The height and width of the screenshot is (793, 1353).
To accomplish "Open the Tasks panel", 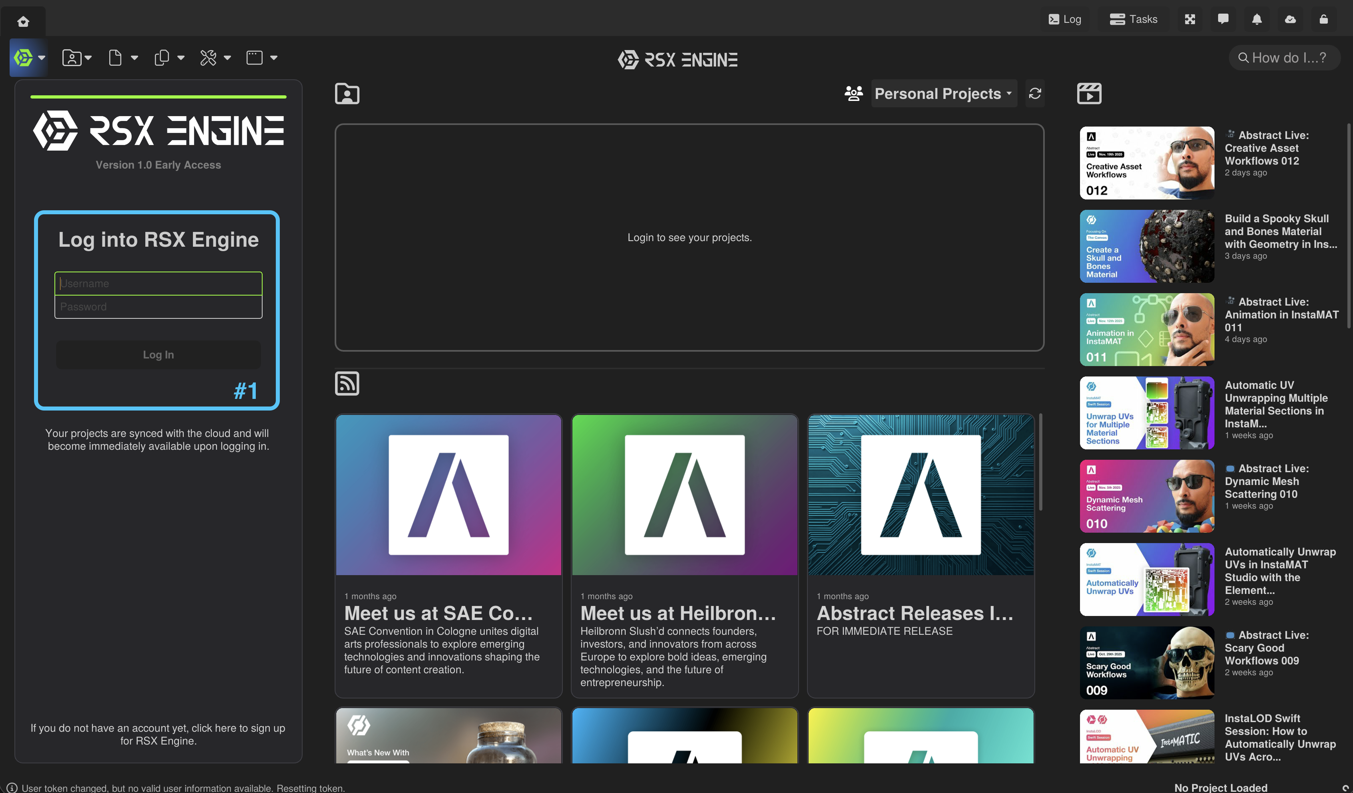I will tap(1133, 19).
